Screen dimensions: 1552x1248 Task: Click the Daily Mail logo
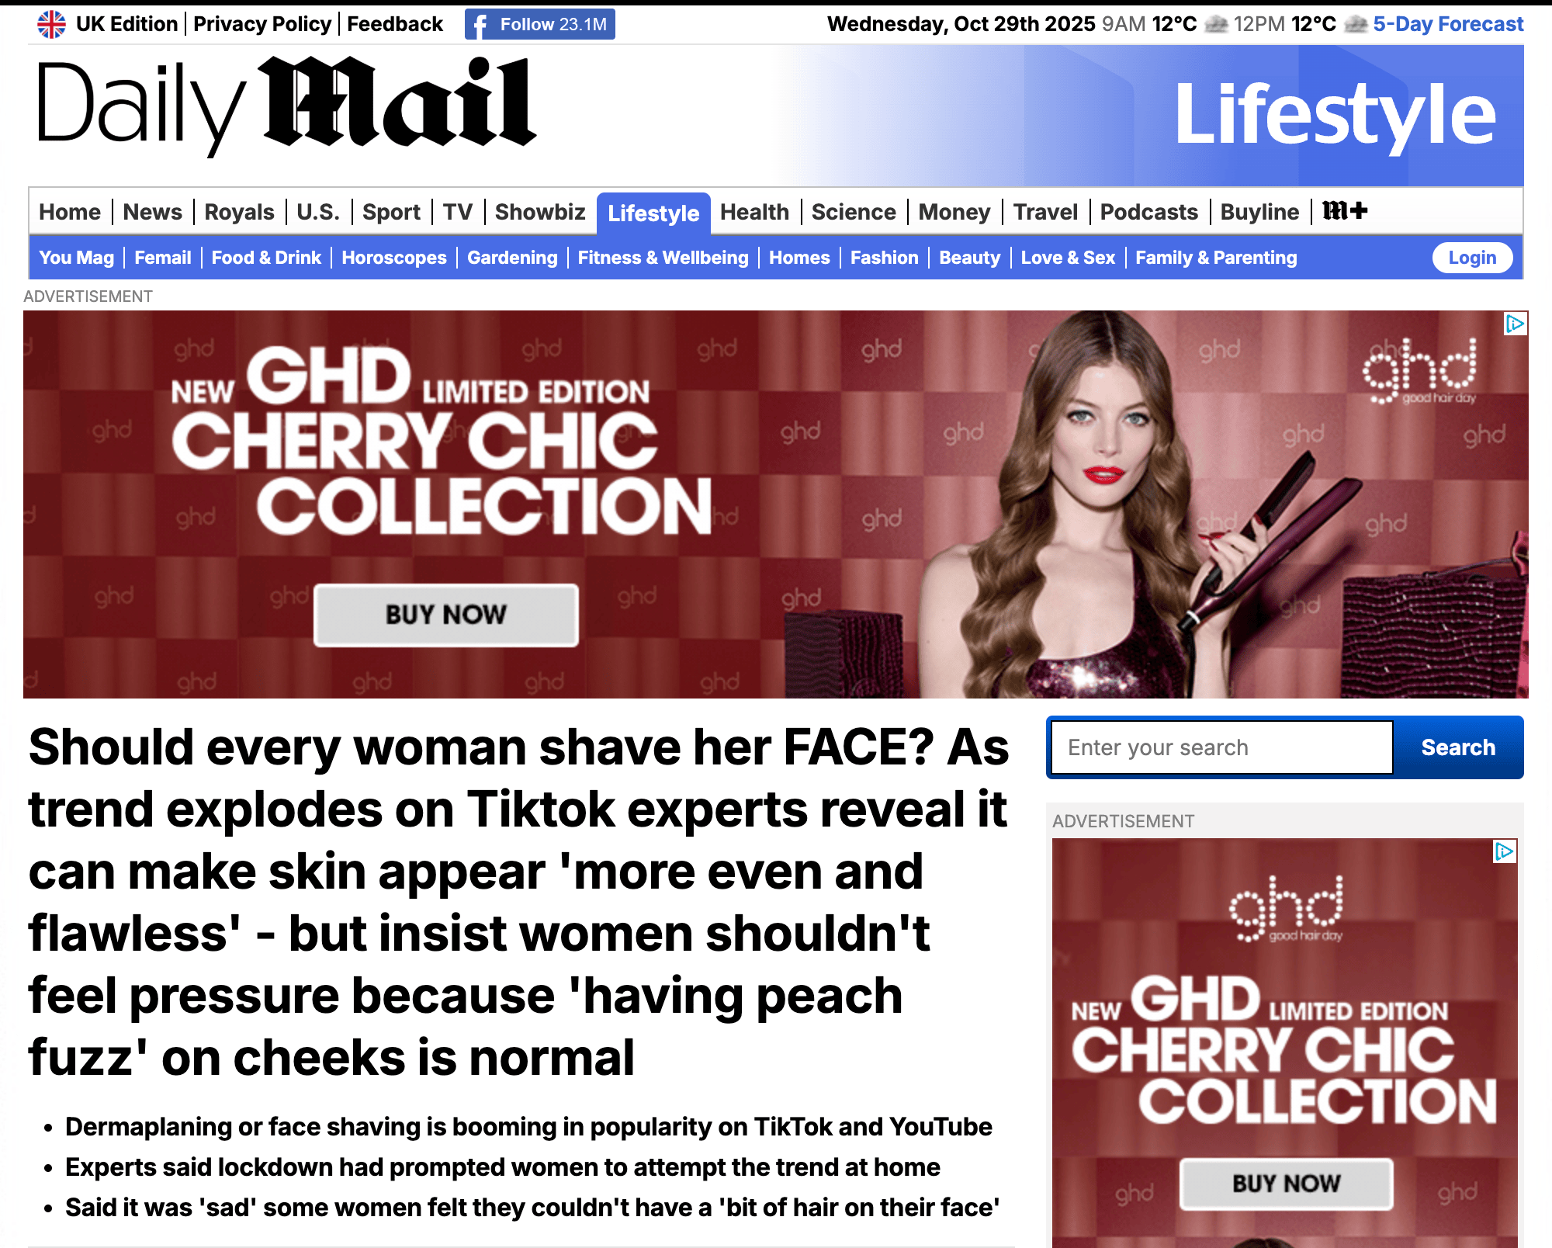pyautogui.click(x=286, y=107)
